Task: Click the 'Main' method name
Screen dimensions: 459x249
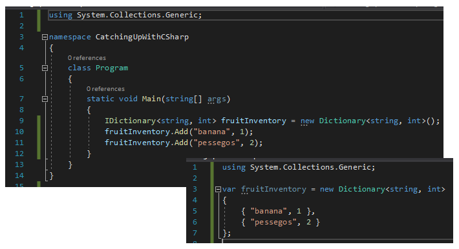Action: 151,99
